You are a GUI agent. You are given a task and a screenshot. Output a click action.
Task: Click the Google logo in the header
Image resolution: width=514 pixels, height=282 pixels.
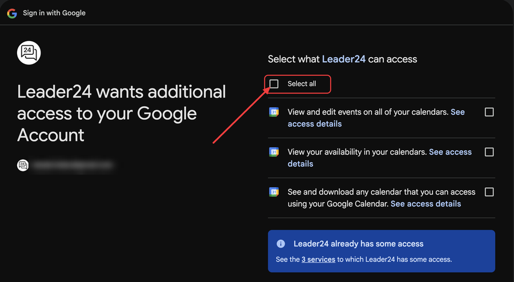click(x=12, y=13)
